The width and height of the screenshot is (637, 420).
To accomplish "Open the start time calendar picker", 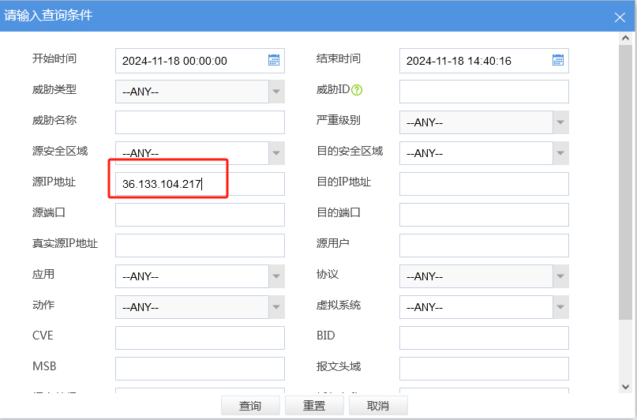I will [x=274, y=61].
